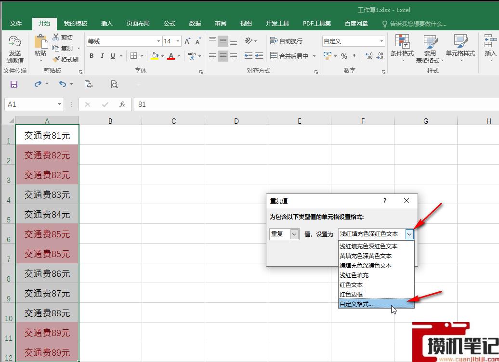Toggle left horizontal alignment
499x362 pixels.
tap(212, 56)
